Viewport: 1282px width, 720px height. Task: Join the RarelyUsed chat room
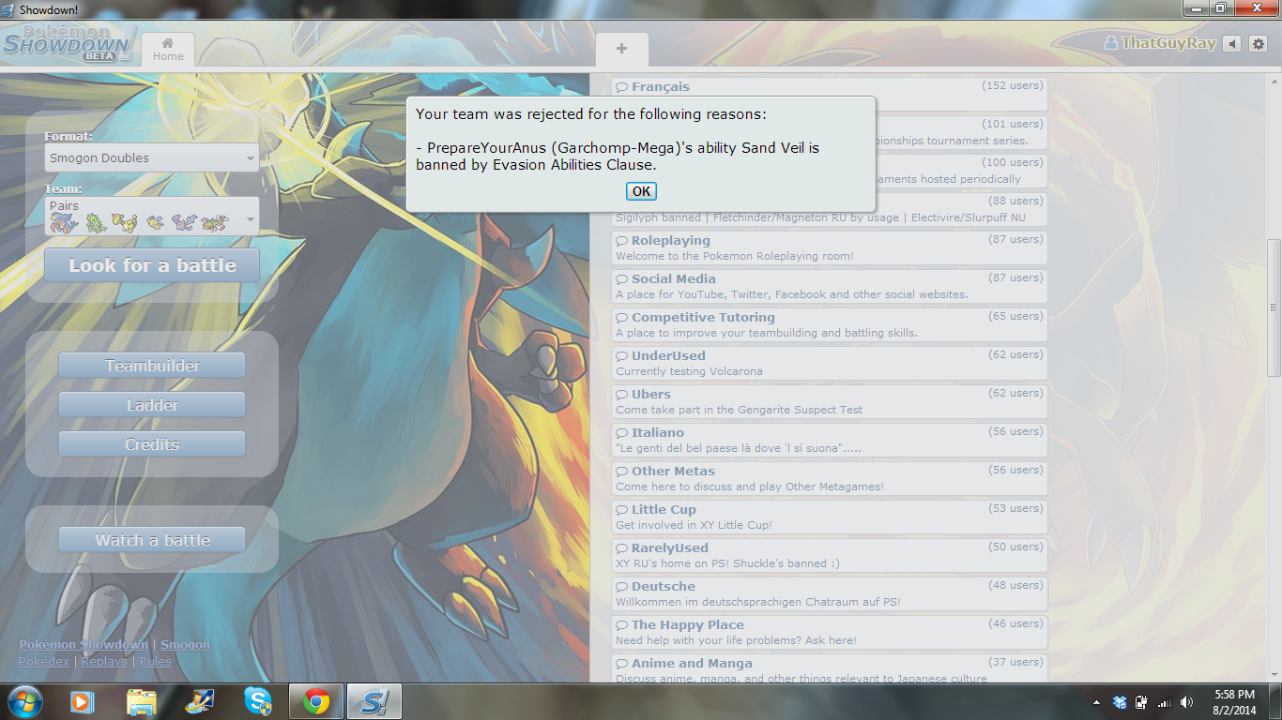(829, 555)
